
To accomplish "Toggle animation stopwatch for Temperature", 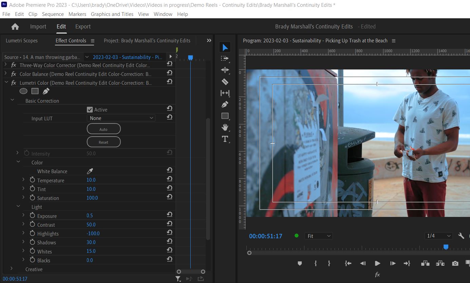I will [33, 180].
